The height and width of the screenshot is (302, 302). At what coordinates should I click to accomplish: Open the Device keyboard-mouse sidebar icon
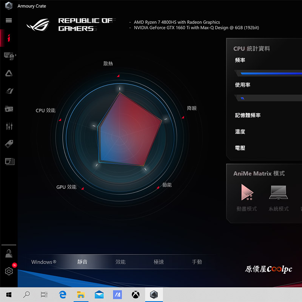tap(9, 56)
